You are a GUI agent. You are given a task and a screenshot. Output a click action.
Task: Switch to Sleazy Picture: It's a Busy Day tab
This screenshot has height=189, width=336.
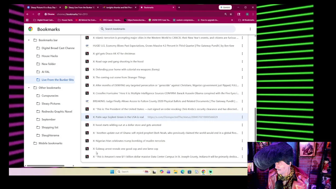pyautogui.click(x=44, y=7)
